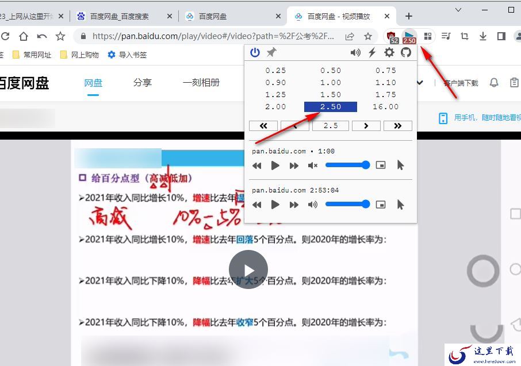The width and height of the screenshot is (521, 366).
Task: Adjust the second video's volume slider
Action: tap(347, 204)
